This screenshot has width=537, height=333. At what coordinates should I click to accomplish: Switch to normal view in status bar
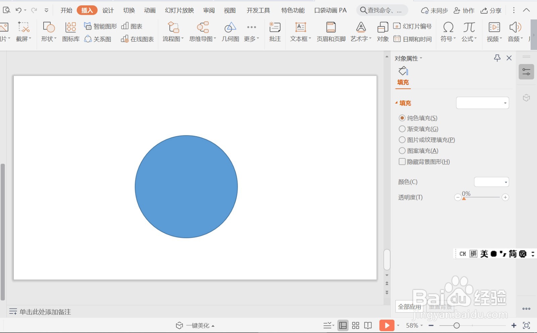pos(343,325)
